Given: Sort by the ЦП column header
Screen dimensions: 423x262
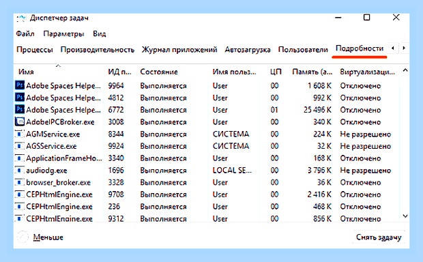Looking at the screenshot, I should click(276, 72).
